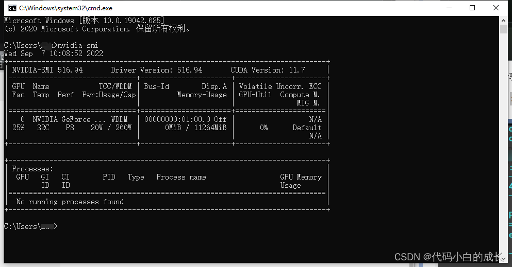This screenshot has height=267, width=512.
Task: Click the text 'NVIDIA-SMI 516.94'
Action: tap(47, 70)
